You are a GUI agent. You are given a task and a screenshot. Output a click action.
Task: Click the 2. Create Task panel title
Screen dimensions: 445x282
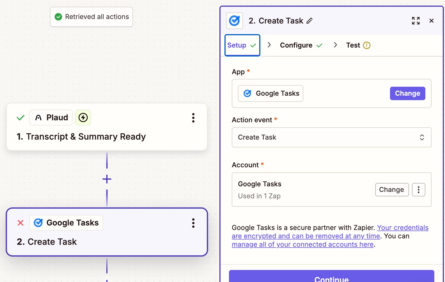click(276, 21)
